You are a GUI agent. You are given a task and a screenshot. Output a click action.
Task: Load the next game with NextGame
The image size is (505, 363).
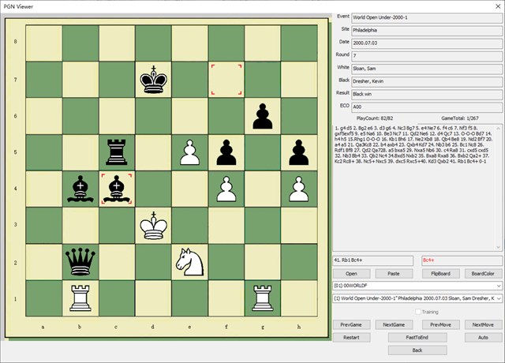coord(394,324)
